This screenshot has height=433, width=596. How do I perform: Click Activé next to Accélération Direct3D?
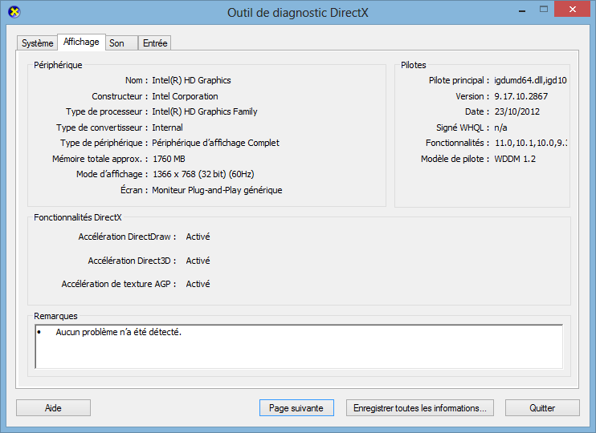(198, 261)
